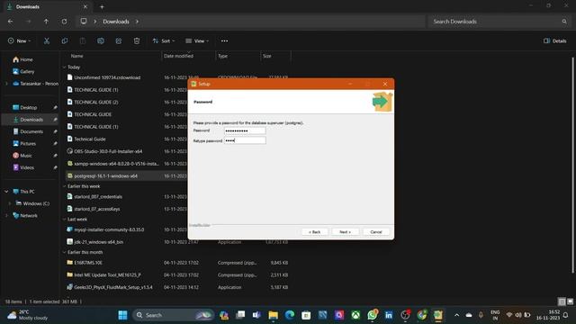Focus the Retype password field
Viewport: 576px width, 324px height.
(245, 140)
